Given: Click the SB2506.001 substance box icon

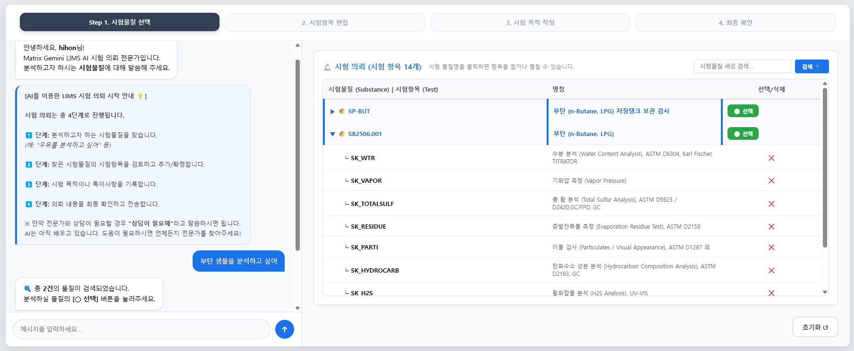Looking at the screenshot, I should click(342, 134).
